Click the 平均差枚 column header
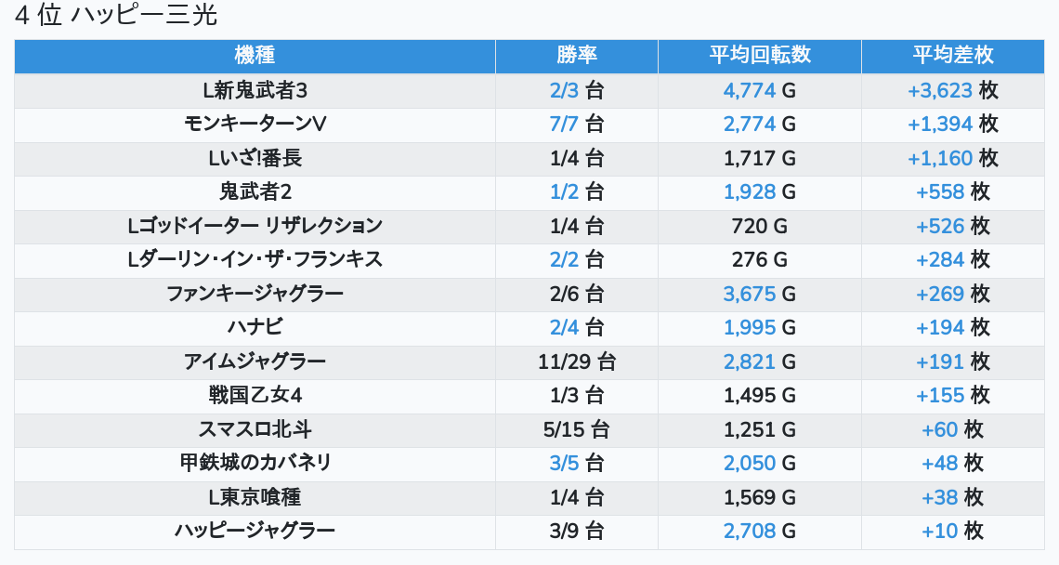The image size is (1059, 565). point(952,56)
